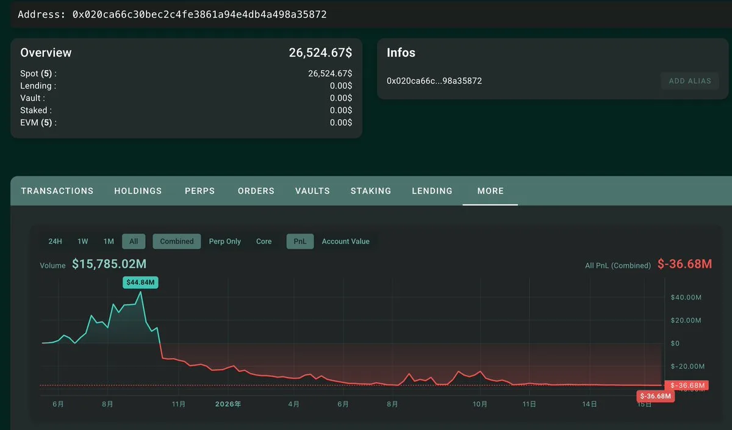Image resolution: width=732 pixels, height=430 pixels.
Task: Click the 10月 date axis label
Action: click(480, 404)
